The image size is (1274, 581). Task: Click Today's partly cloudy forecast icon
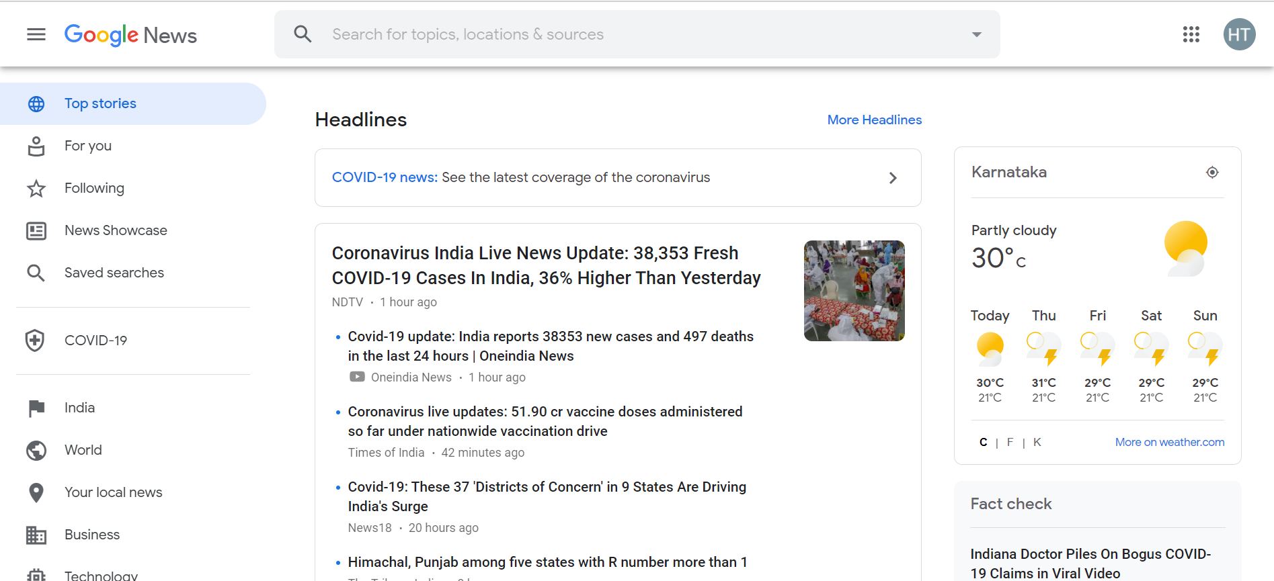click(990, 349)
